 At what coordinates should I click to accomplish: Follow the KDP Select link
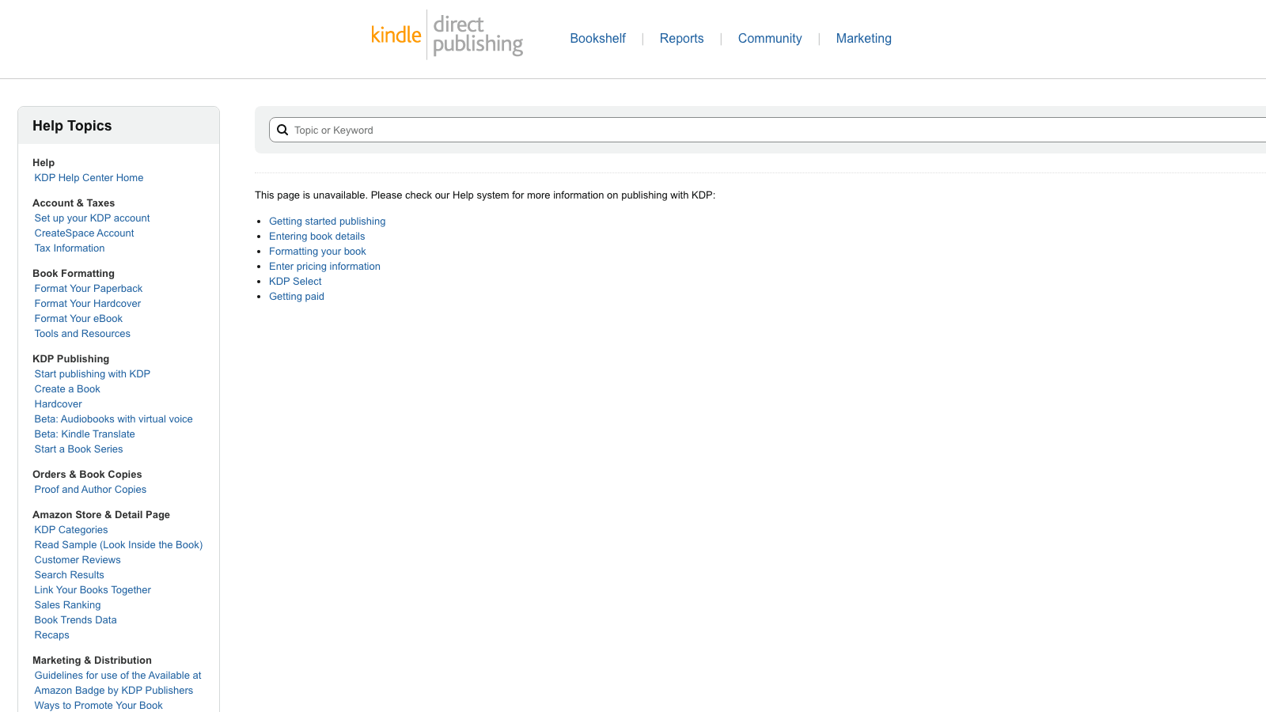[x=295, y=282]
